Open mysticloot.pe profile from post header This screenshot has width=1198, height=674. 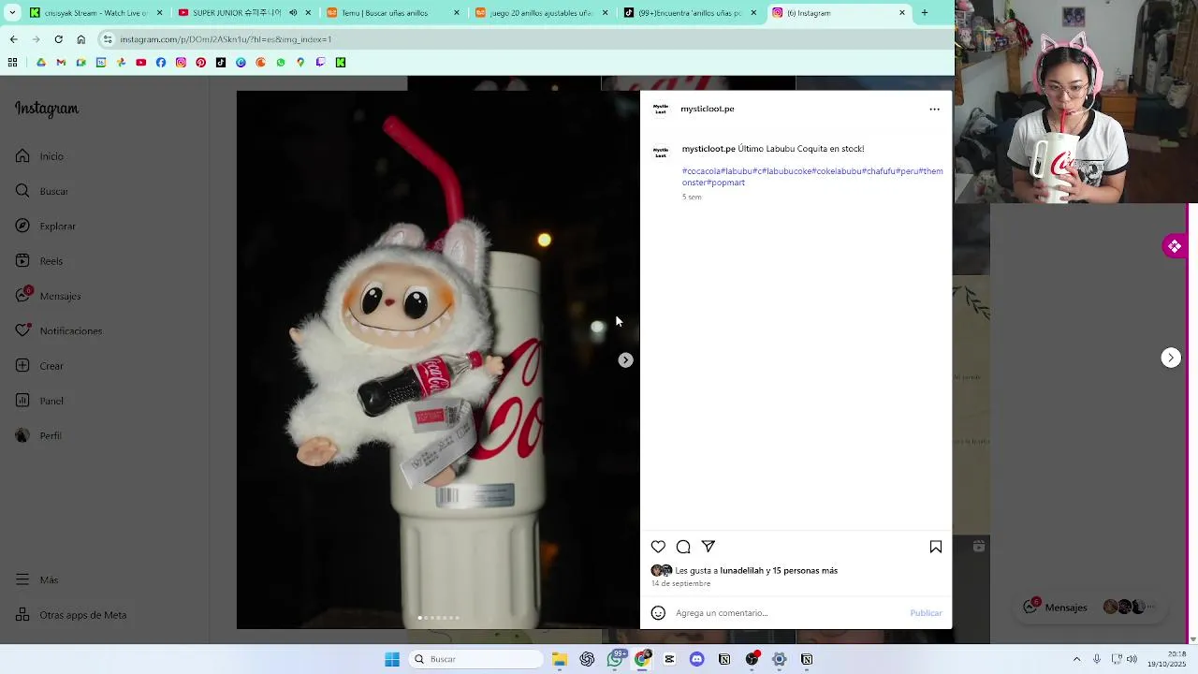(708, 109)
